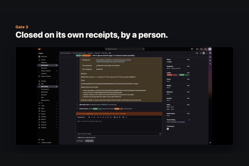Click the bold formatting icon in comment toolbar
Viewport: 249px width, 166px height.
89,117
